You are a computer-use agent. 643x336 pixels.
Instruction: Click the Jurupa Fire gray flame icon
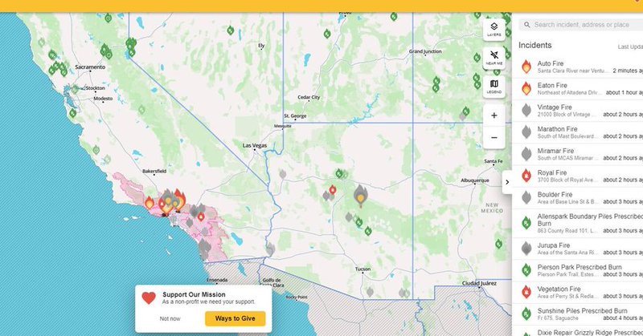point(526,249)
